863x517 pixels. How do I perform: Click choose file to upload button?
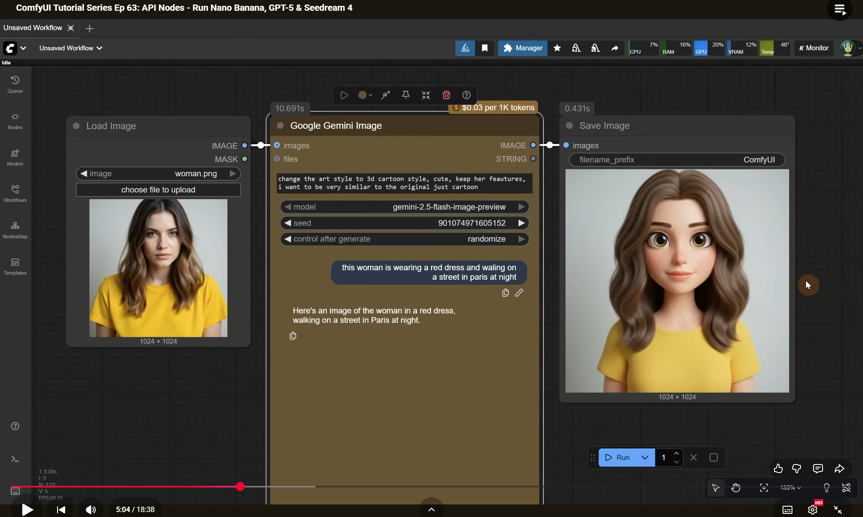[158, 190]
